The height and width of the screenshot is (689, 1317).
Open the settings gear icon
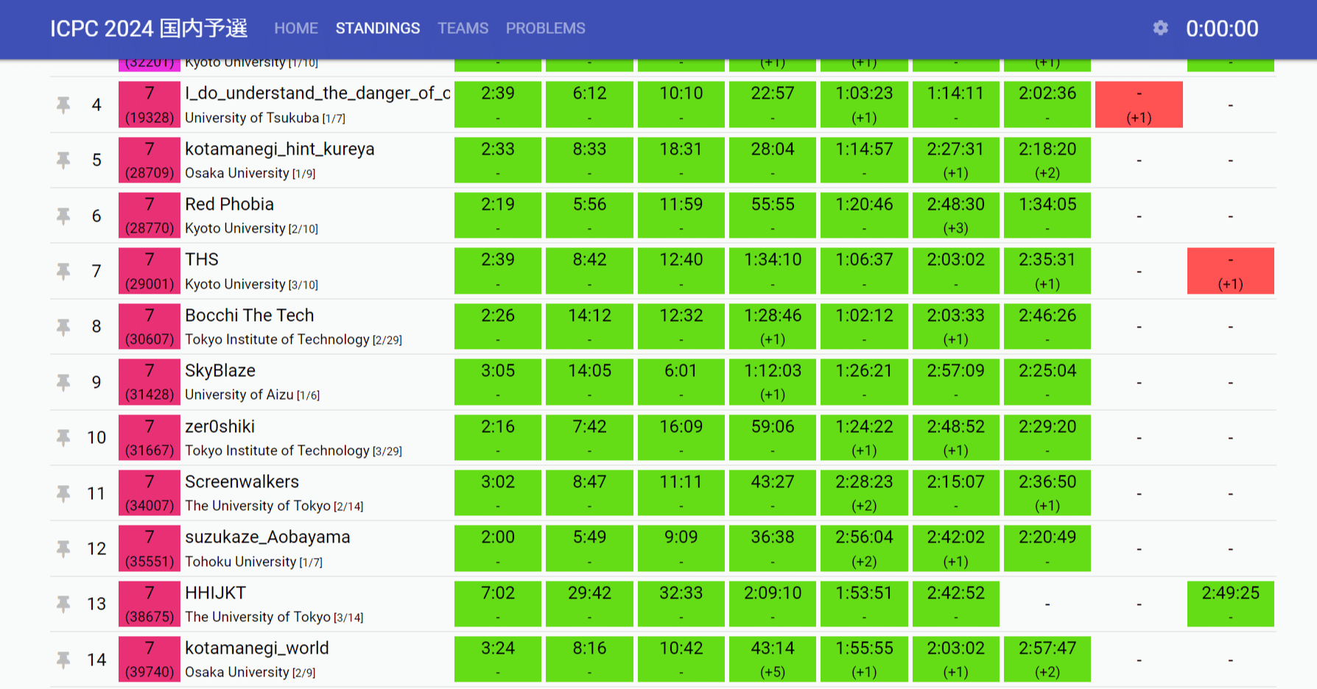point(1160,28)
